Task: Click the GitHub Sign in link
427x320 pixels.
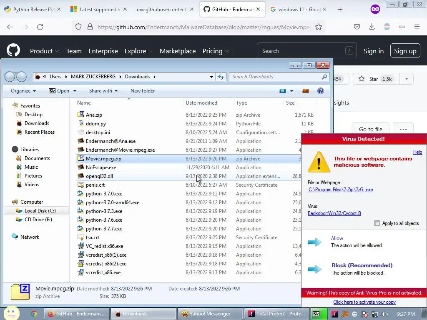Action: tap(373, 51)
